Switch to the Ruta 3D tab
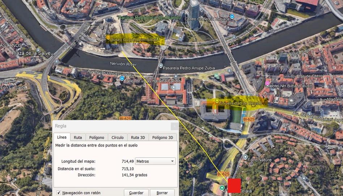 tap(137, 137)
